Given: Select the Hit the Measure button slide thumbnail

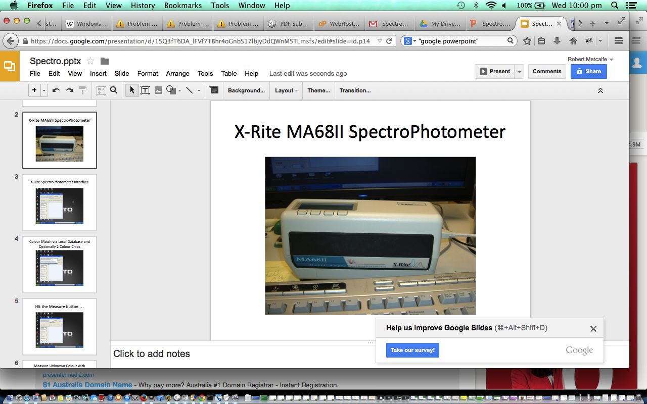Looking at the screenshot, I should (59, 326).
